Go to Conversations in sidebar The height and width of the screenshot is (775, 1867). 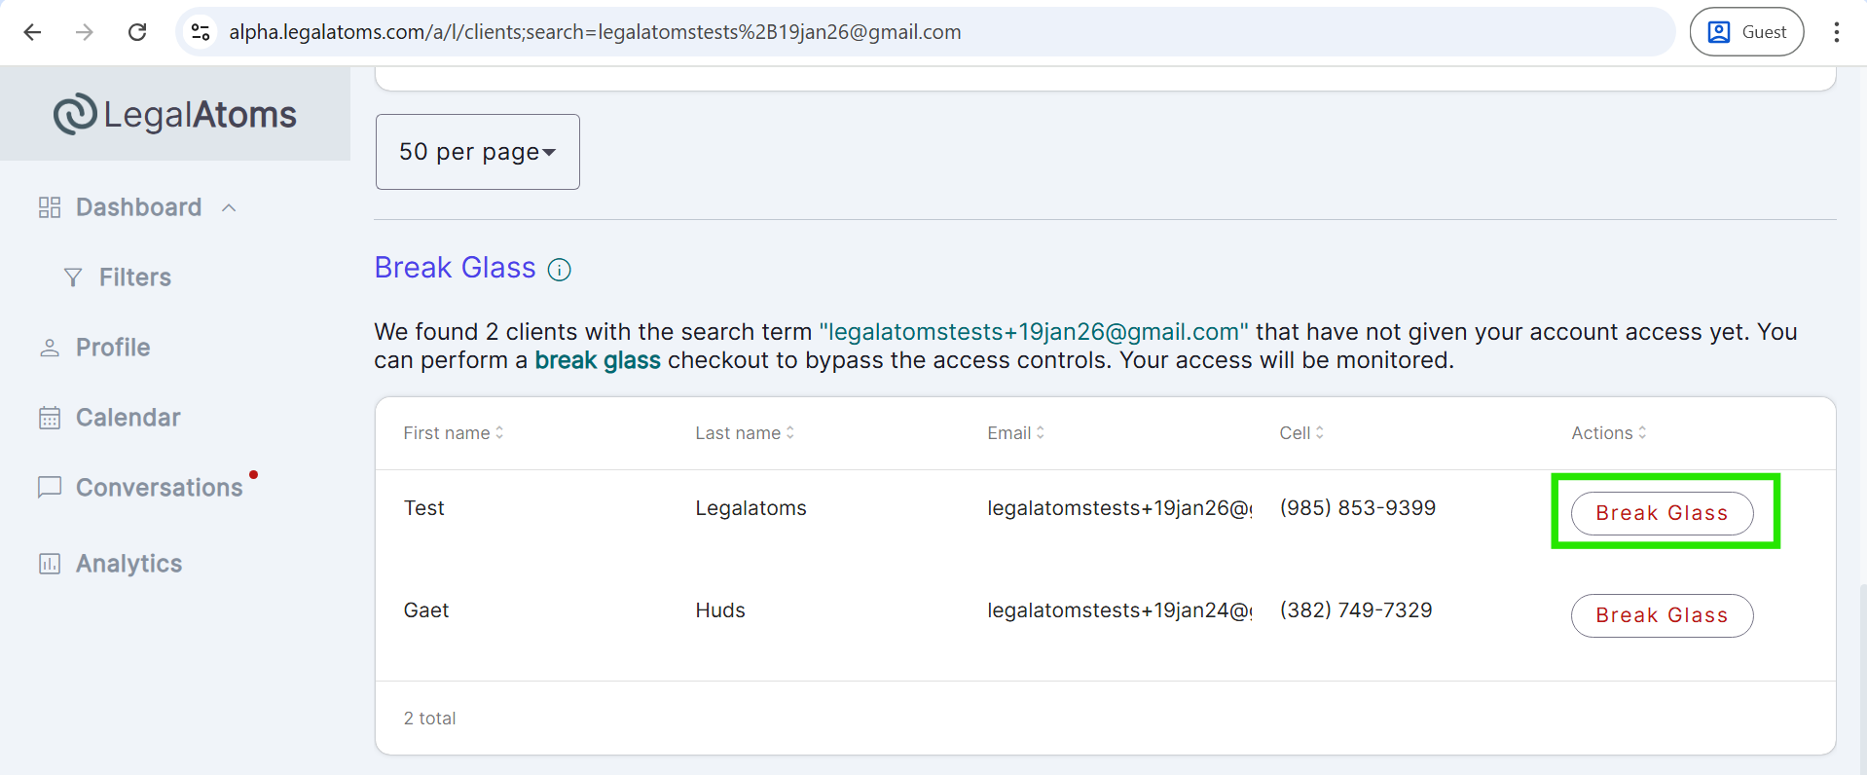pos(159,487)
